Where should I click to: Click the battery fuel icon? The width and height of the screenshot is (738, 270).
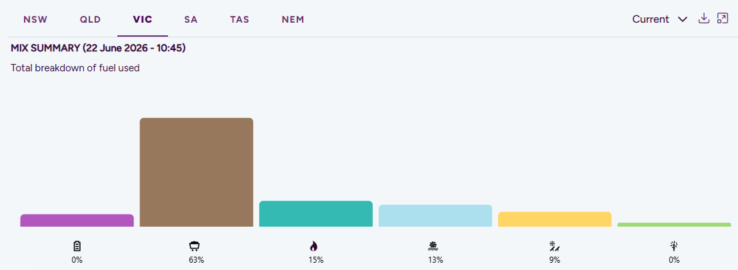coord(77,246)
